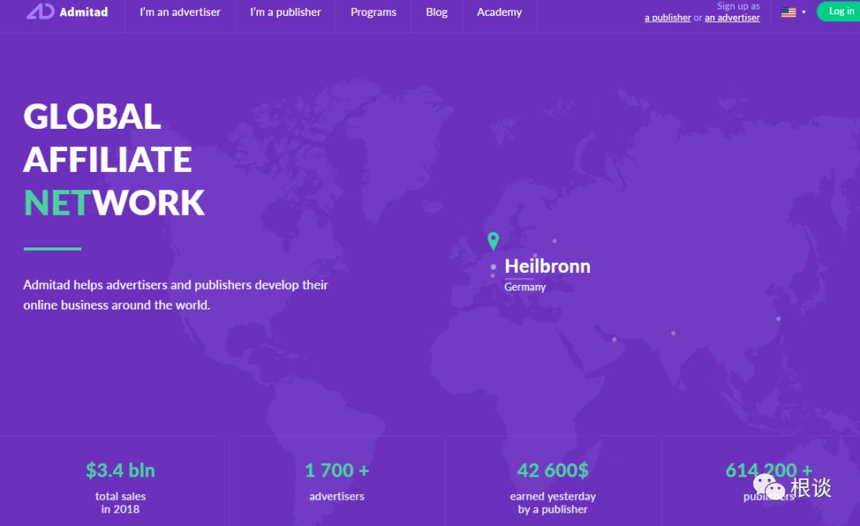
Task: Open the I'm an advertiser menu
Action: click(x=180, y=12)
